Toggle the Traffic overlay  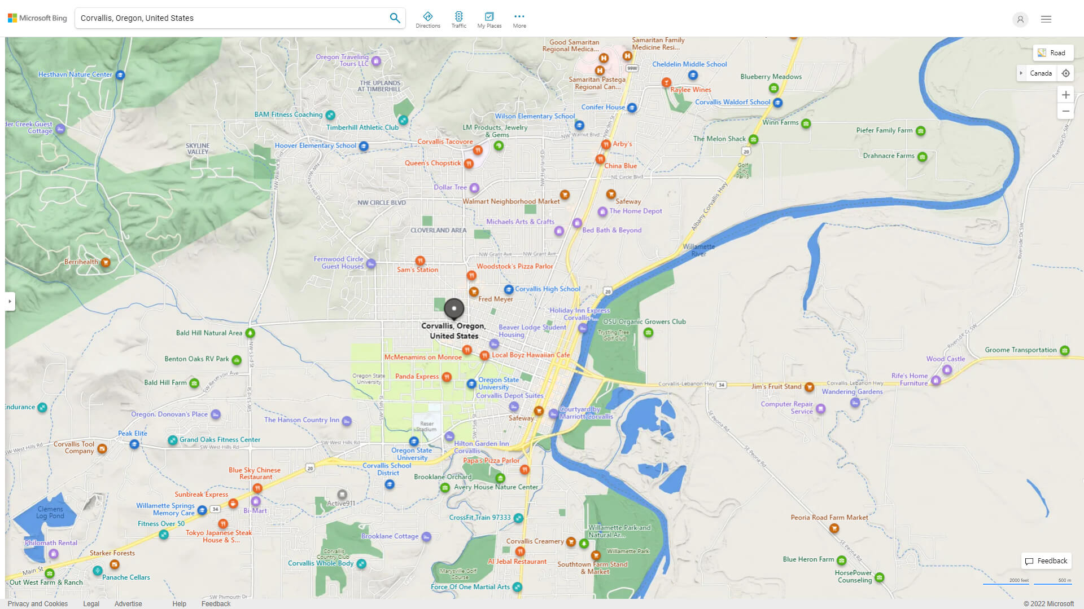[459, 19]
